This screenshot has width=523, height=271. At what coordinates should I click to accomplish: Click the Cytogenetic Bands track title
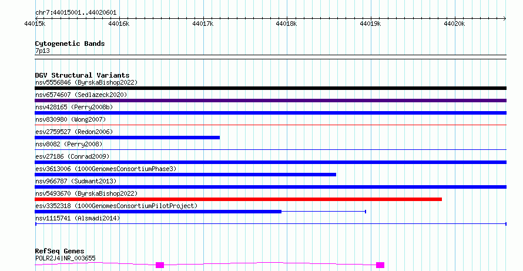pos(70,44)
